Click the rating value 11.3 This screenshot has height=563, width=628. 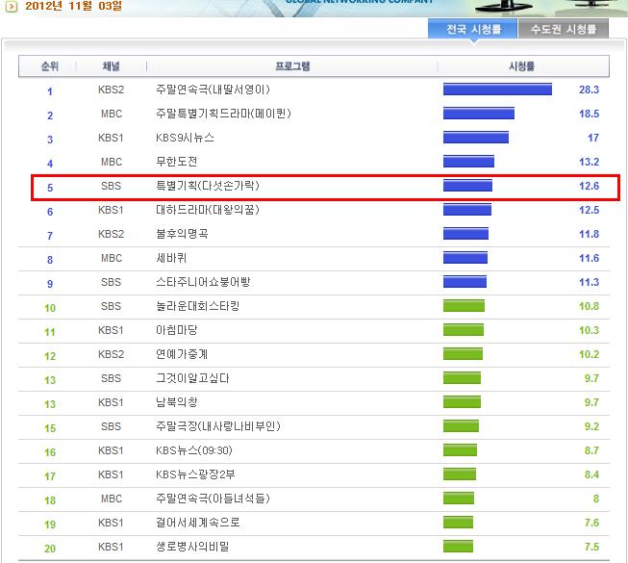click(589, 282)
